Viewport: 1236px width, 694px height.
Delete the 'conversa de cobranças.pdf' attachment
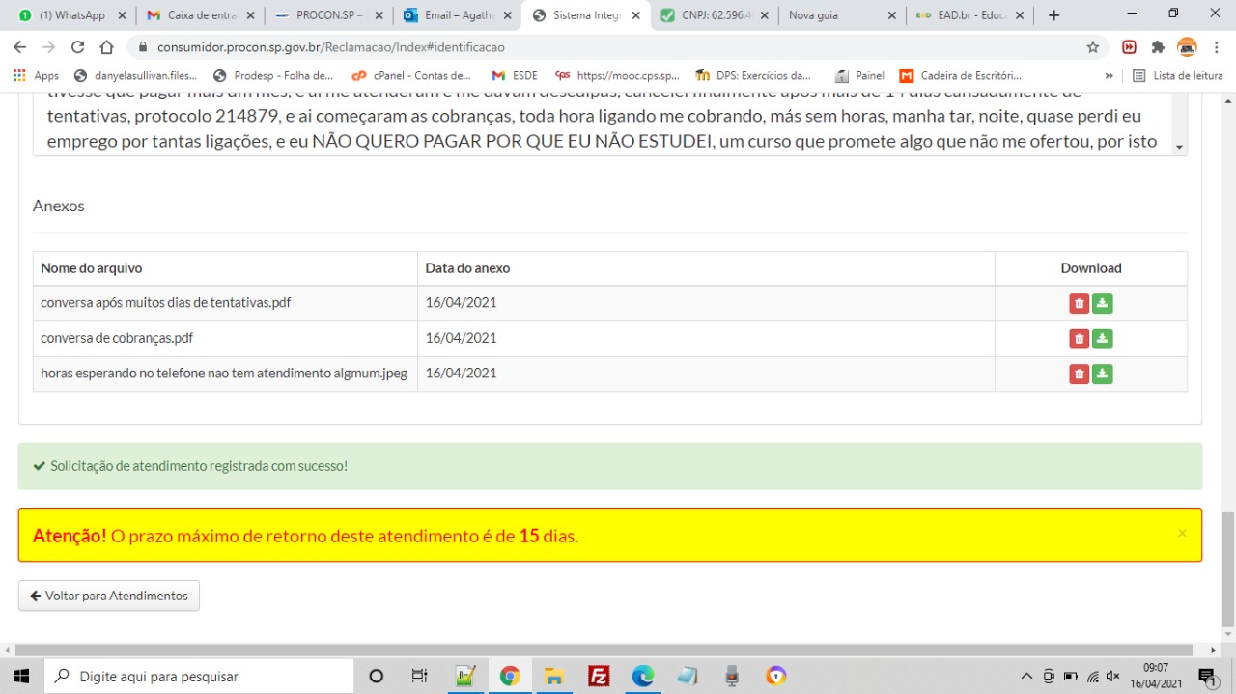tap(1079, 339)
